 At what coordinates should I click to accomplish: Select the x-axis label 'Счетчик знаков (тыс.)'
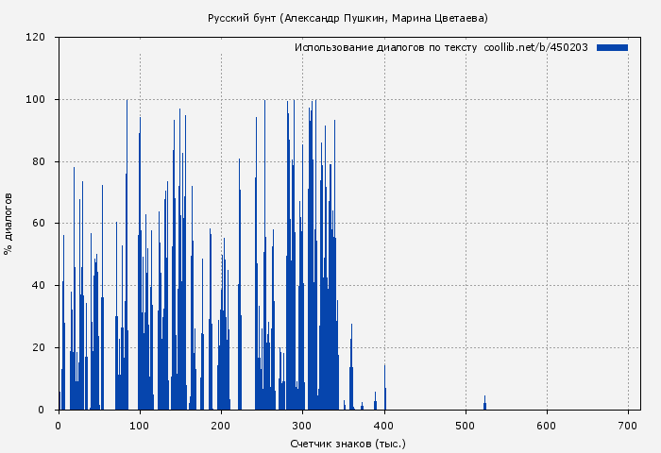click(347, 443)
